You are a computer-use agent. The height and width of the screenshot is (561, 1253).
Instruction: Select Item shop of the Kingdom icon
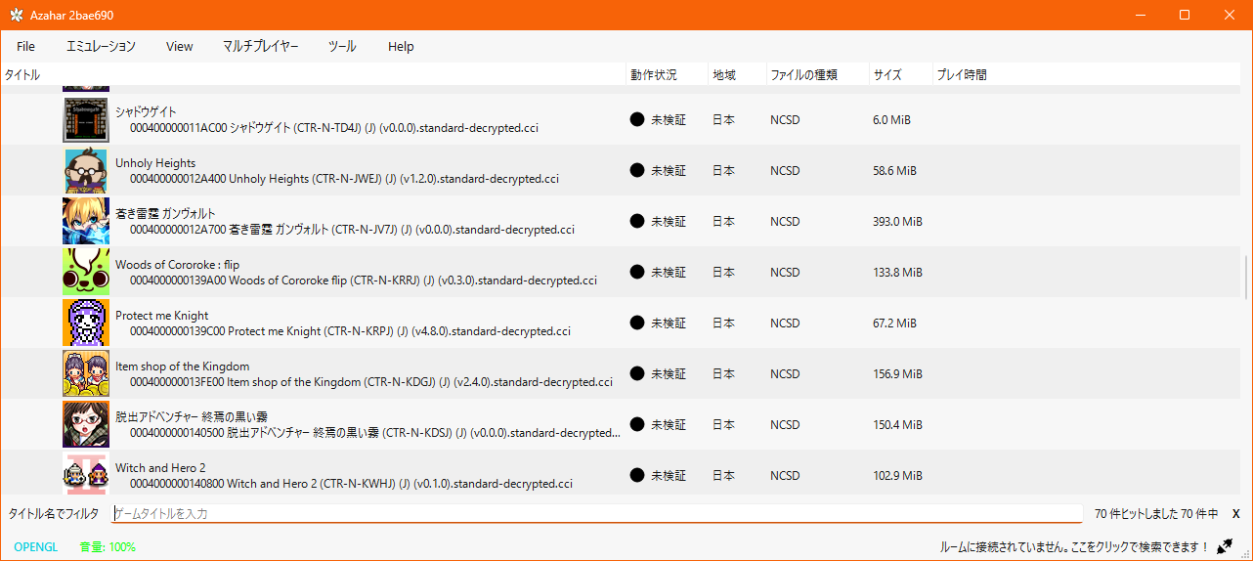pos(86,373)
